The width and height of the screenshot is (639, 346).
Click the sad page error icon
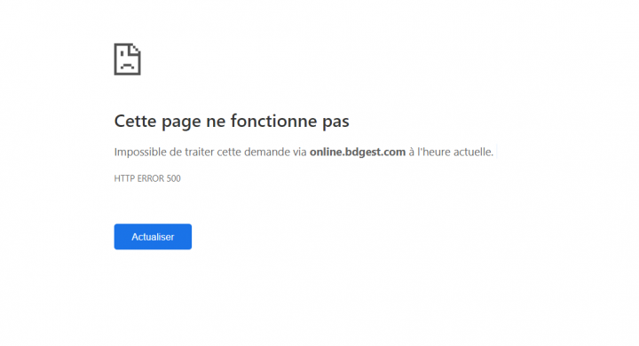coord(127,59)
